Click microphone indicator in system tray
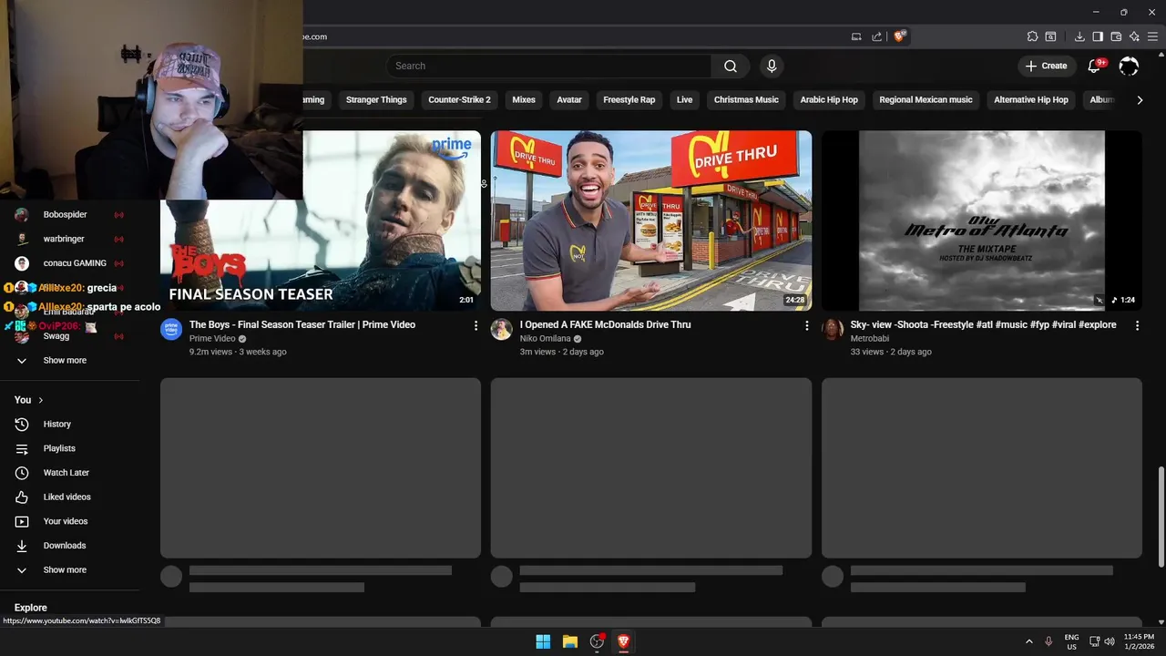 1048,641
